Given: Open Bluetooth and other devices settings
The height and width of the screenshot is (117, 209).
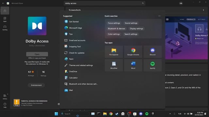Looking at the screenshot, I should 81,84.
